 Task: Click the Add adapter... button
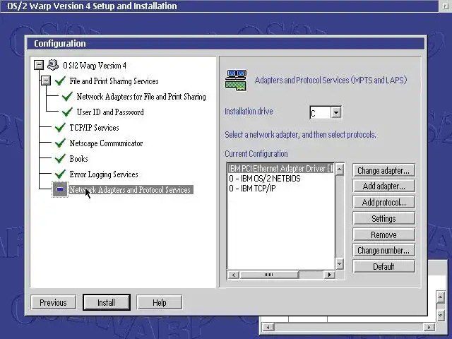(x=383, y=186)
